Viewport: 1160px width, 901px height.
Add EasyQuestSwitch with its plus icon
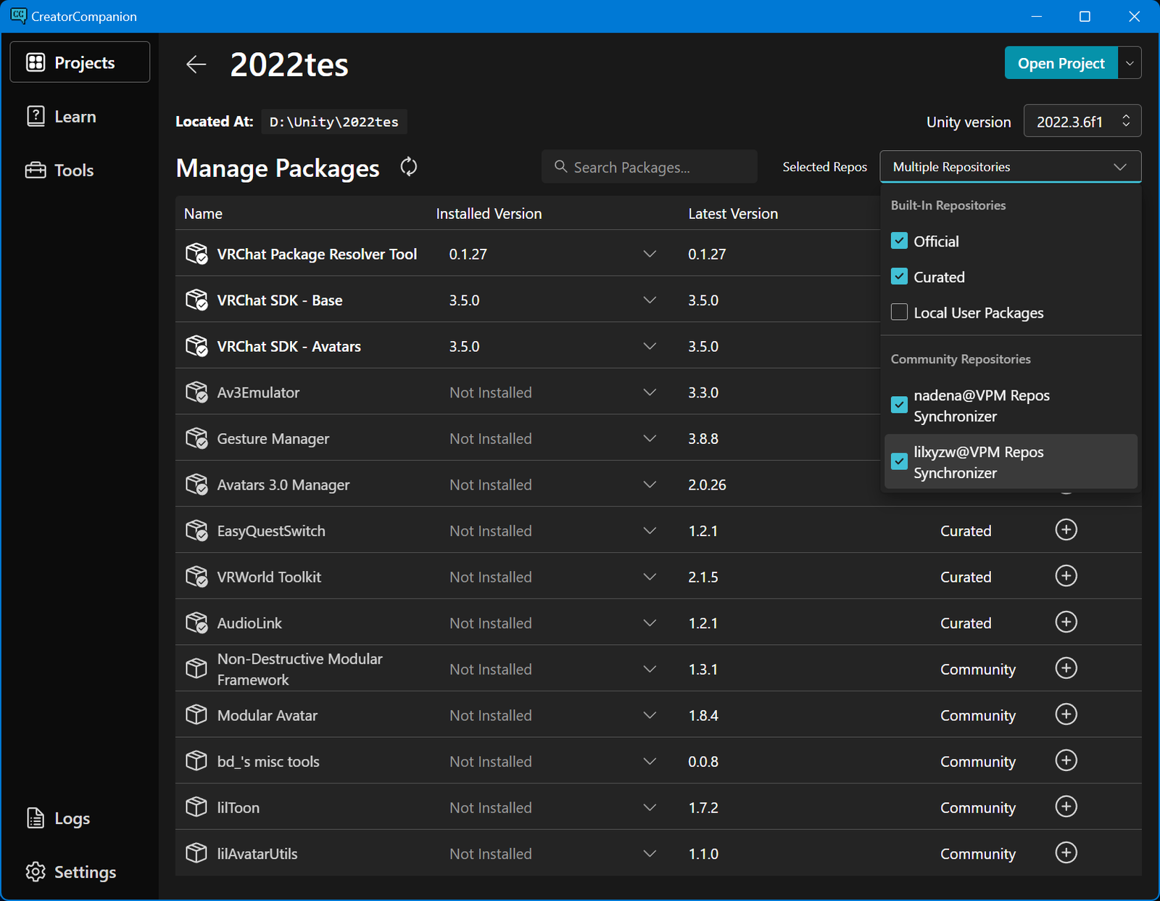[1066, 530]
